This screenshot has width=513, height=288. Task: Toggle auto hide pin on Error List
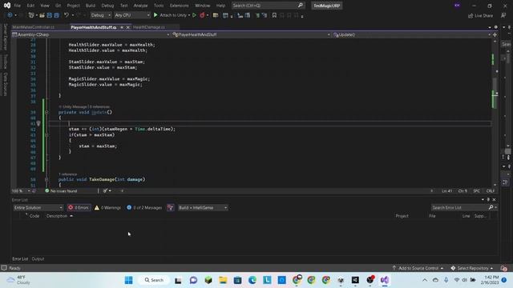[x=488, y=199]
